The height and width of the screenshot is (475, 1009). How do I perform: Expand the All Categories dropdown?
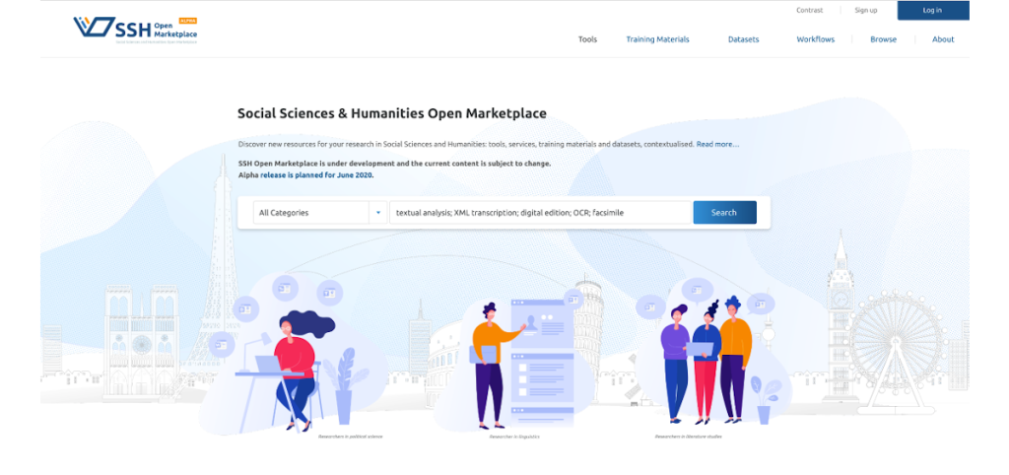click(x=320, y=213)
